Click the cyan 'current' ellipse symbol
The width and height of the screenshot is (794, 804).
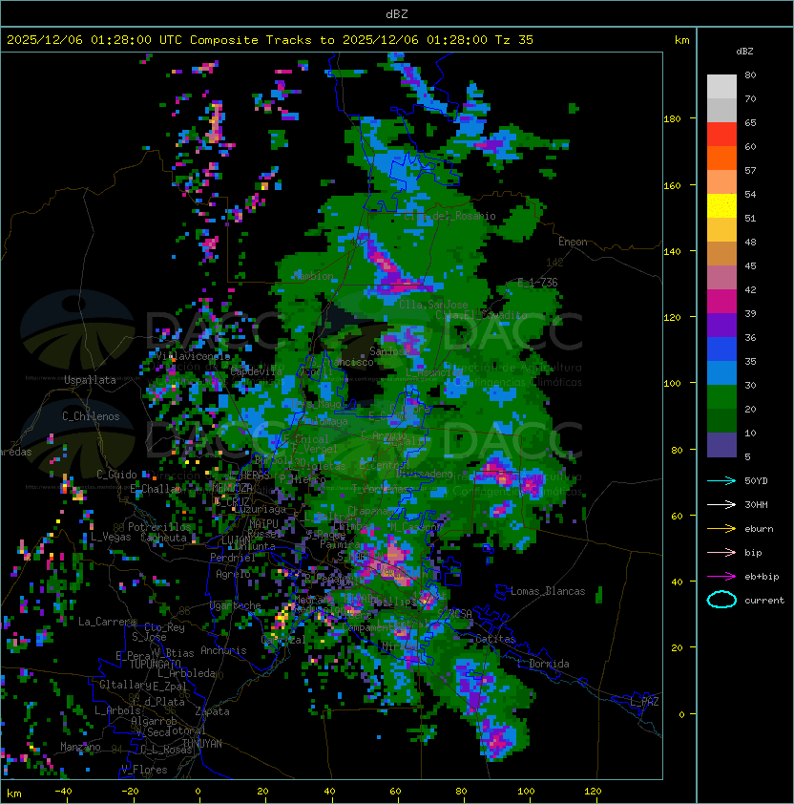pos(721,600)
